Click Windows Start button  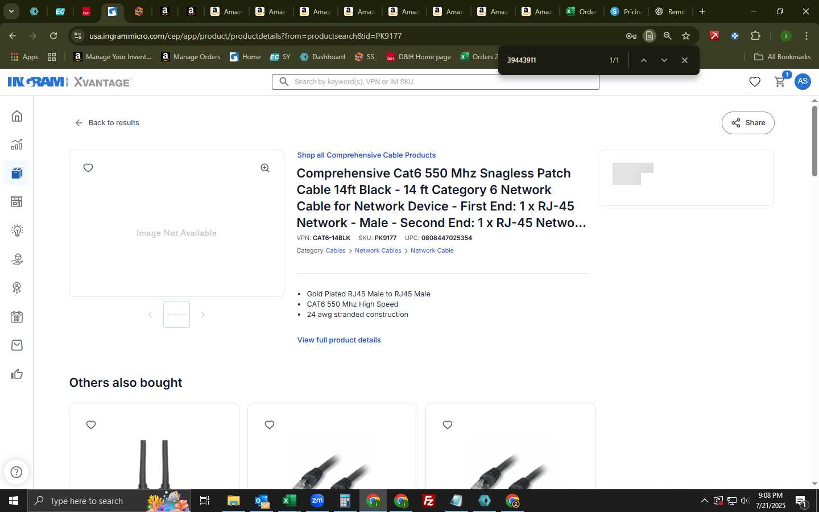point(14,501)
